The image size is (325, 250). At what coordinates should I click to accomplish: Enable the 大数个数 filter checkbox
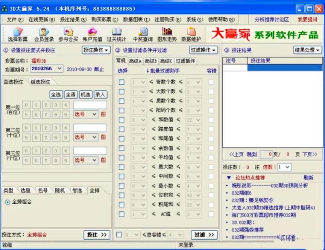[x=121, y=91]
